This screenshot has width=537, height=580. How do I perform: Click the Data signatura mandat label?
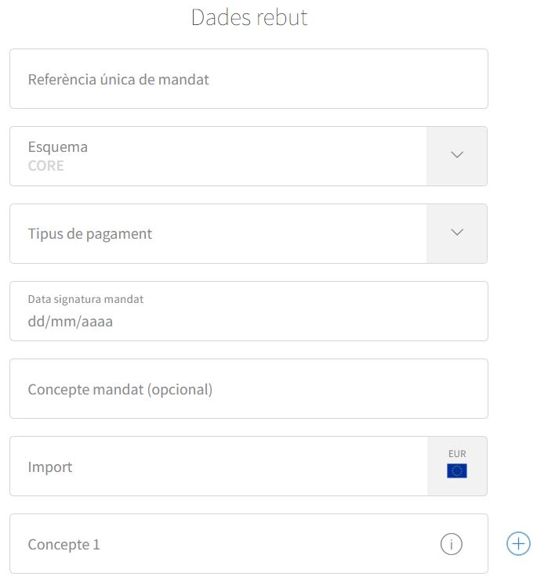[85, 299]
